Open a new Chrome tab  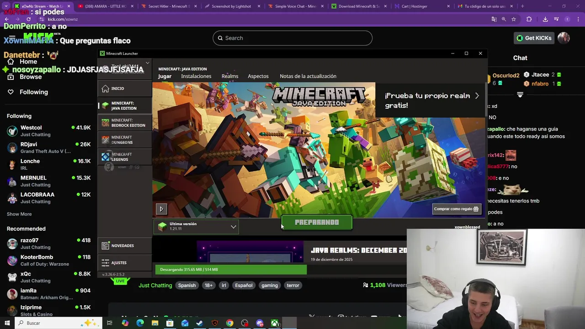click(522, 6)
